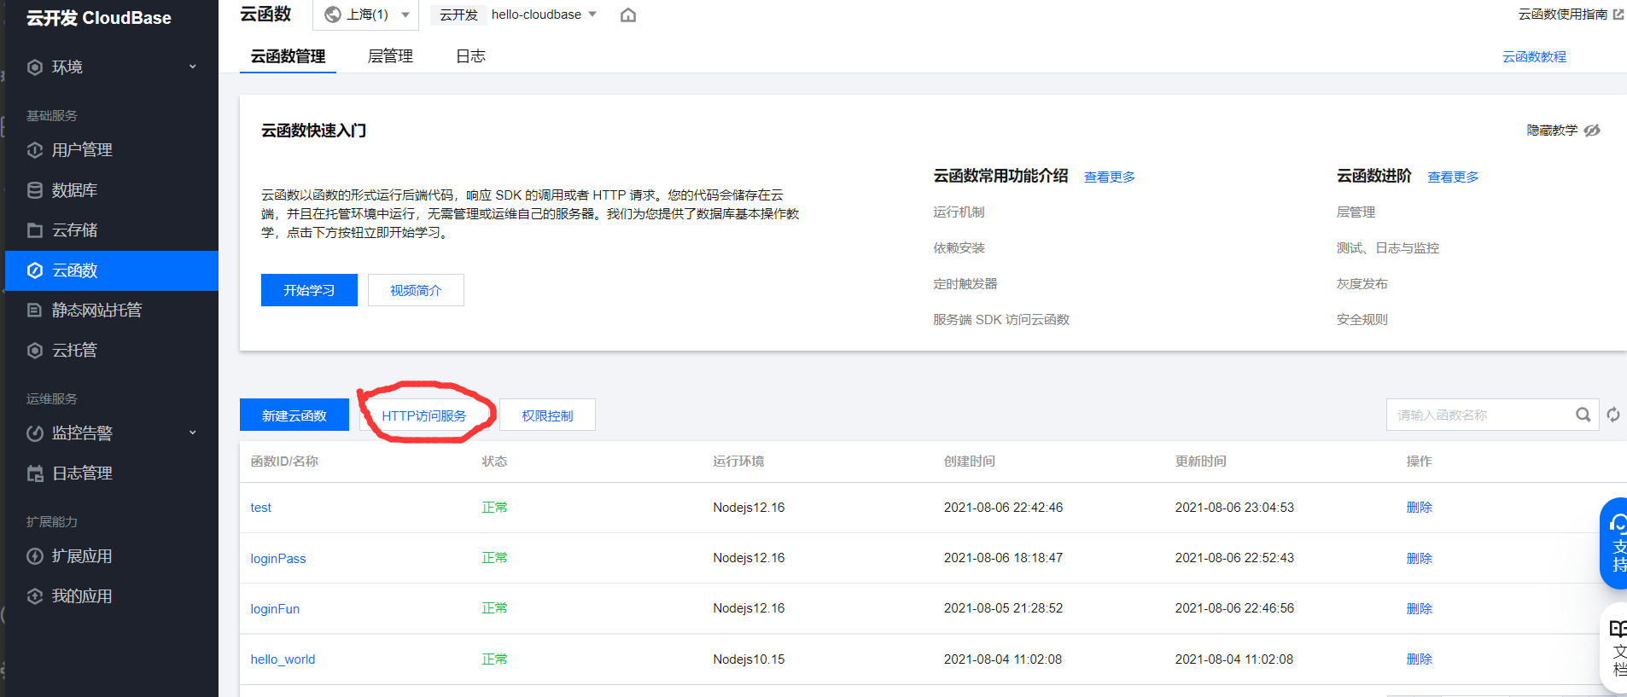Open 服务端 SDK 访问云函数 link
1627x697 pixels.
coord(1001,320)
